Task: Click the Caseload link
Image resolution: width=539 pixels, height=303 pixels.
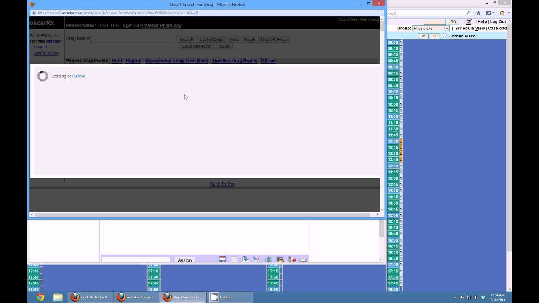Action: click(497, 28)
